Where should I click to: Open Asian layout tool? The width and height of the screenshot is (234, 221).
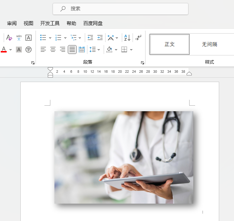pos(111,38)
